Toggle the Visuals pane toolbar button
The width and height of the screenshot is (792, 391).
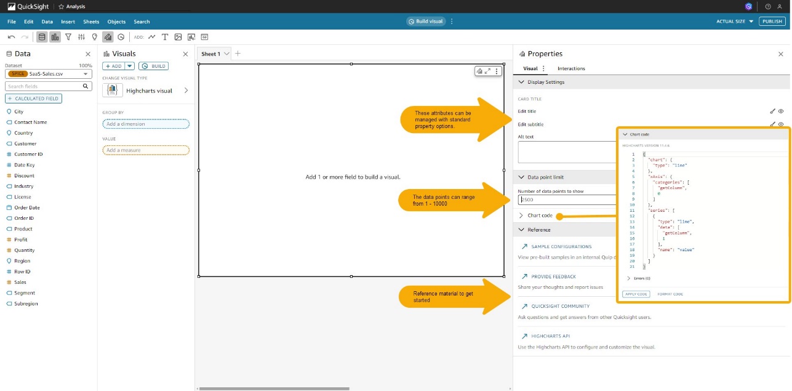coord(55,37)
